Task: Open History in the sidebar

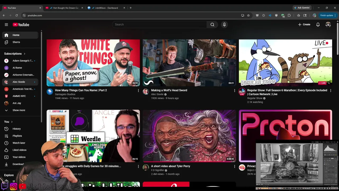Action: point(20,129)
